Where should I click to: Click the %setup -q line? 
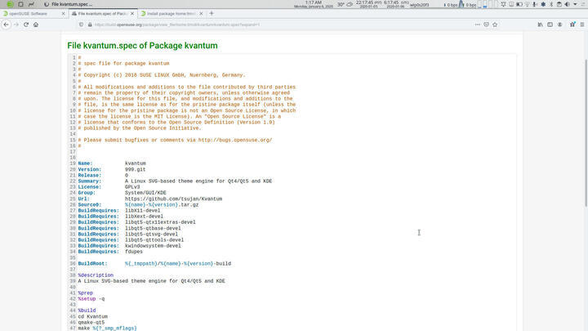point(91,299)
